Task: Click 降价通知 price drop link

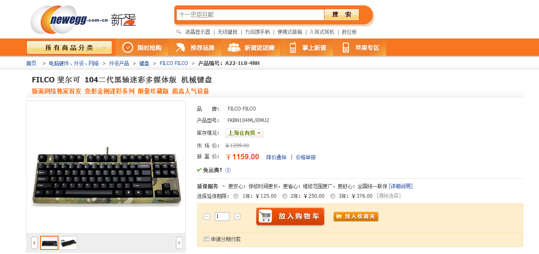Action: (276, 157)
